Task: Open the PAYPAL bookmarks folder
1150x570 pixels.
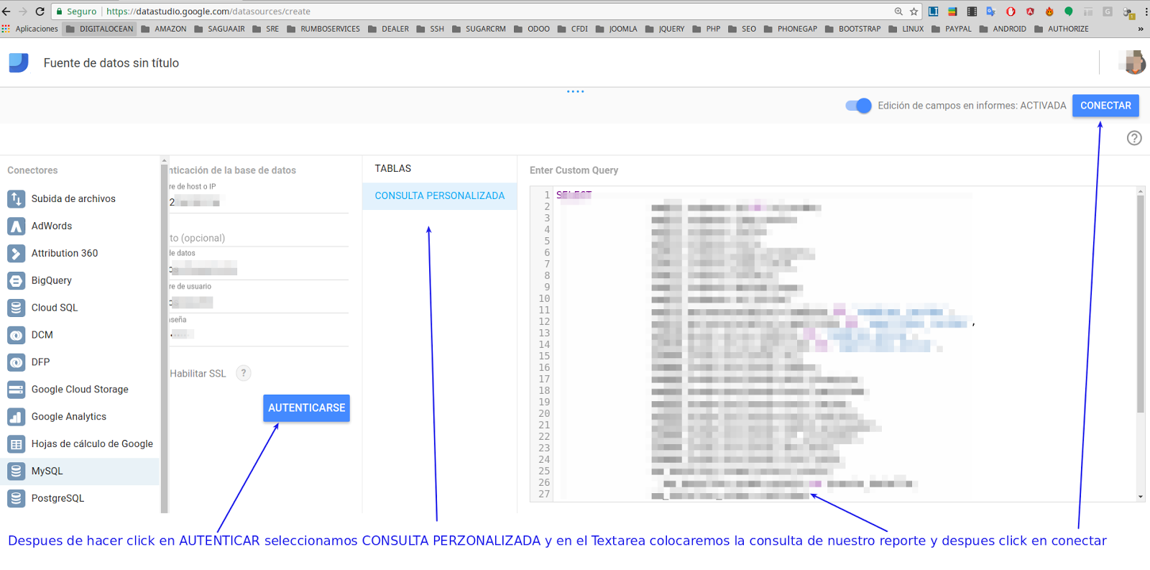Action: [951, 29]
